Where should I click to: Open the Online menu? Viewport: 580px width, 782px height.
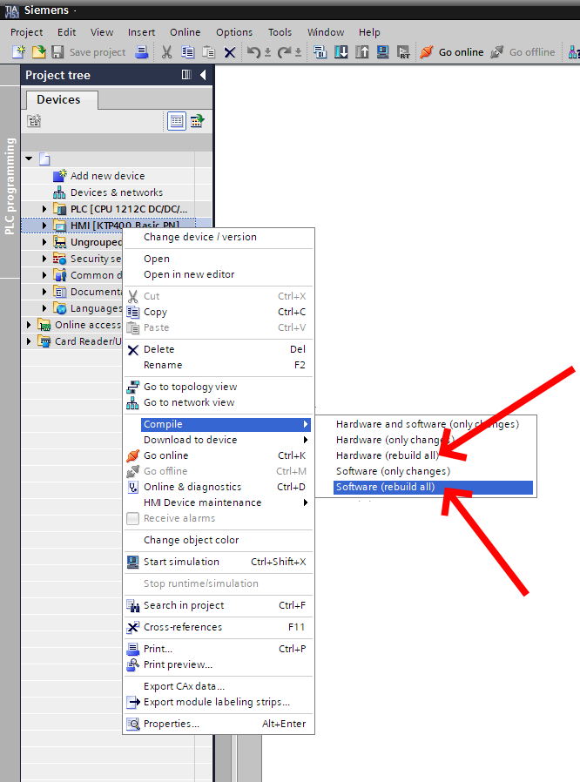[x=185, y=32]
